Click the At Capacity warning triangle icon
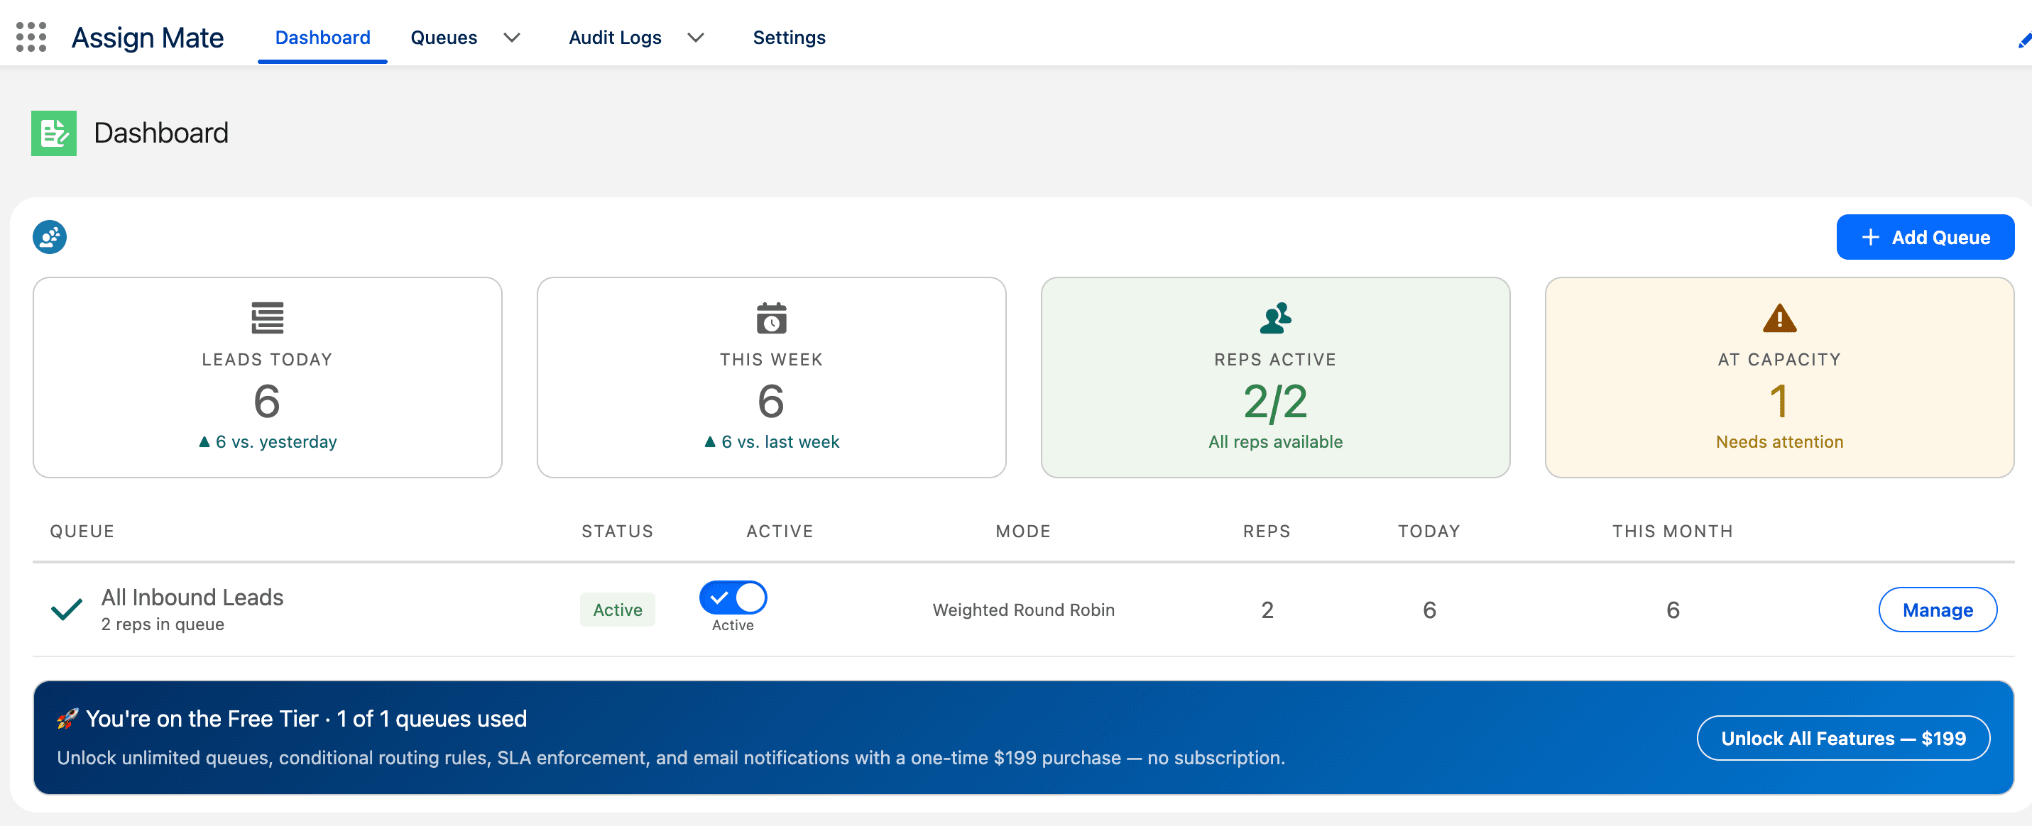Image resolution: width=2032 pixels, height=826 pixels. coord(1779,319)
